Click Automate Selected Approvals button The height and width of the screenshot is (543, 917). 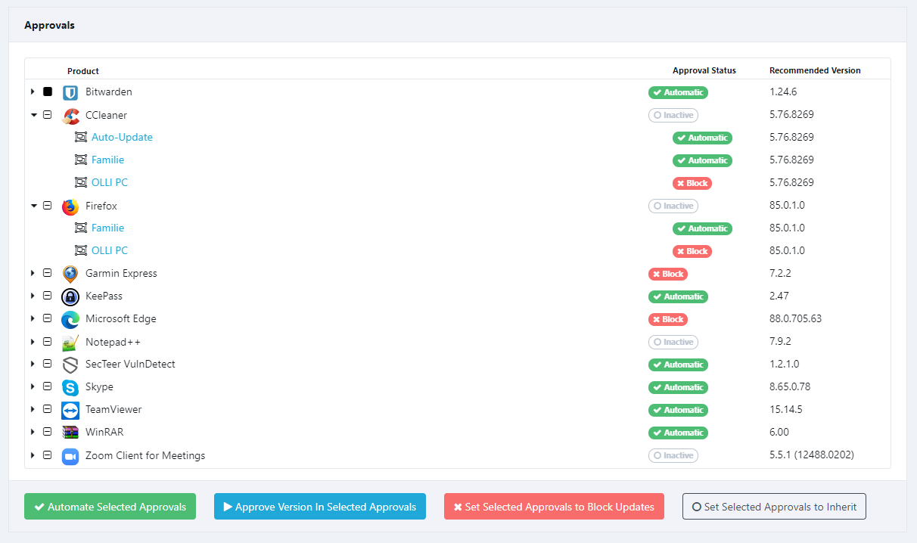point(110,507)
